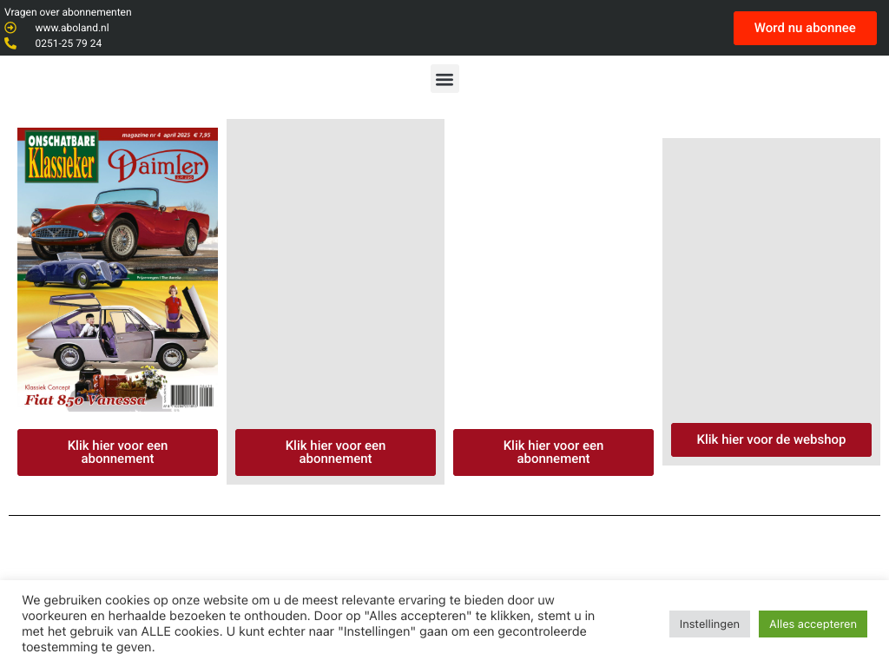Call the number 0251-25 79 24
889x667 pixels.
point(69,43)
